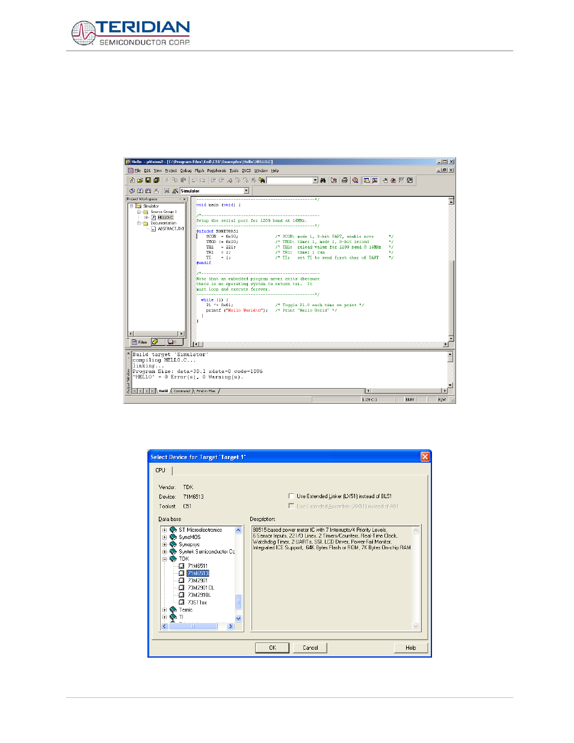Click the Build target icon
The height and width of the screenshot is (743, 574).
[x=140, y=191]
